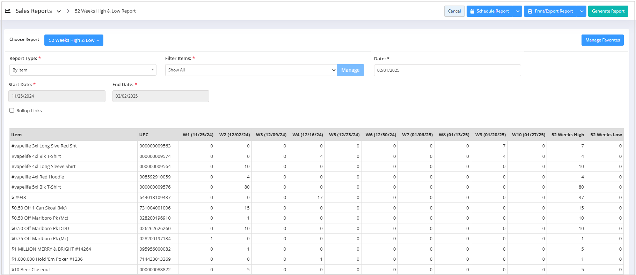Click the Item column header

point(16,135)
